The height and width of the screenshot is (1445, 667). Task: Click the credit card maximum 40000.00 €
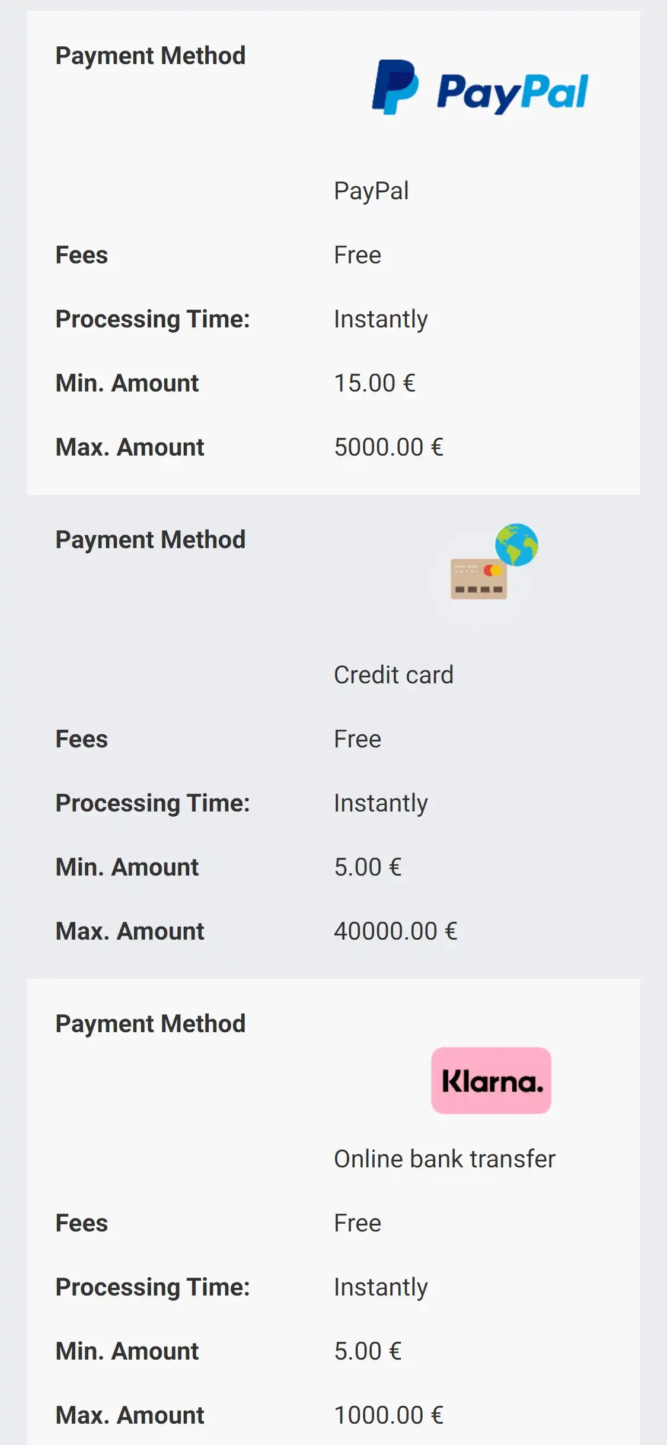point(395,931)
